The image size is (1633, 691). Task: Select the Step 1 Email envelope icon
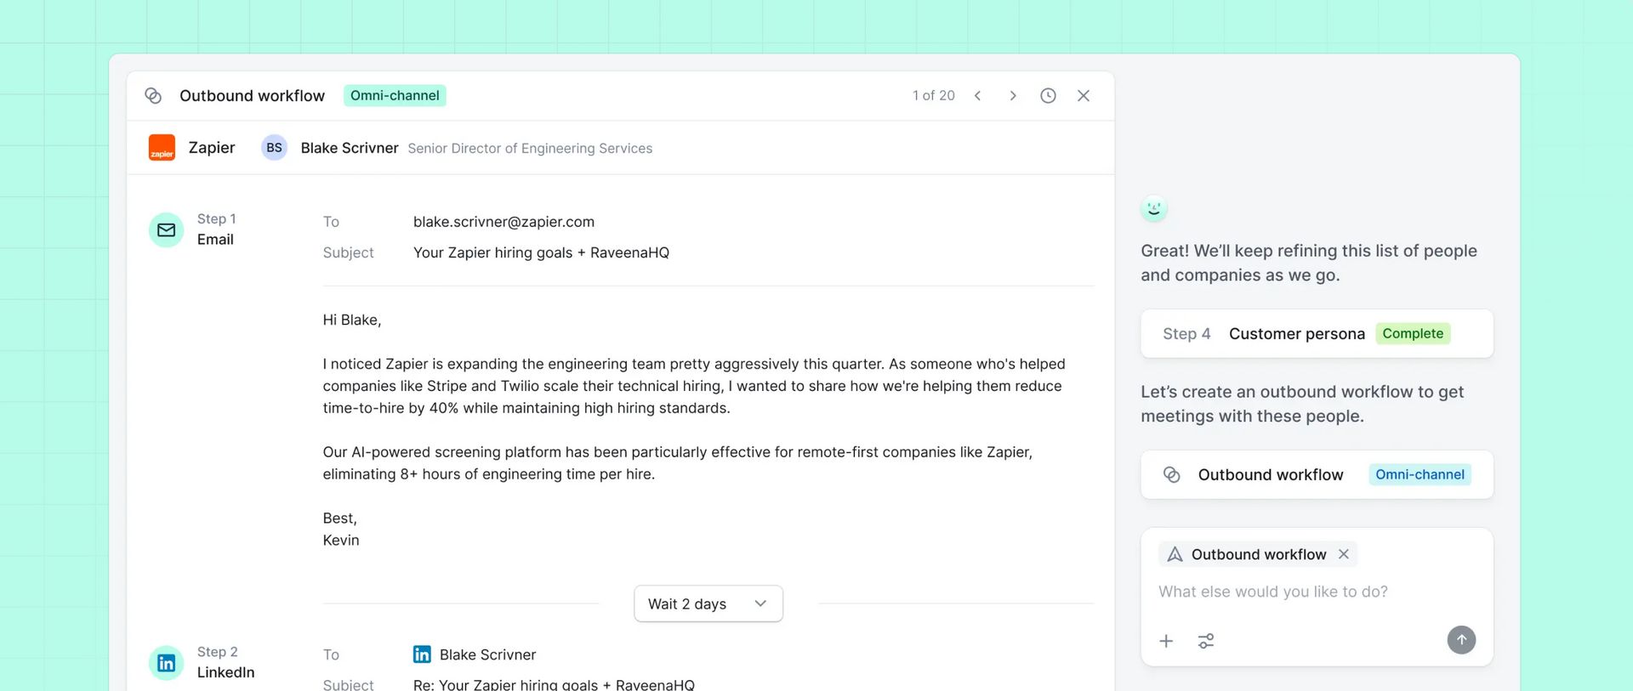(167, 229)
